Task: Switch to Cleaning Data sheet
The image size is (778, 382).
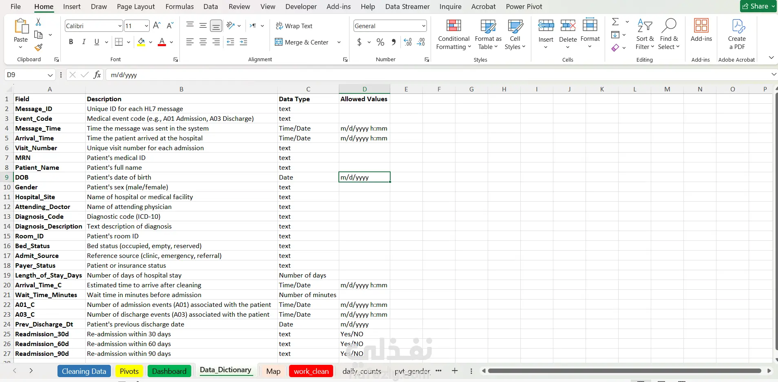Action: click(x=84, y=371)
